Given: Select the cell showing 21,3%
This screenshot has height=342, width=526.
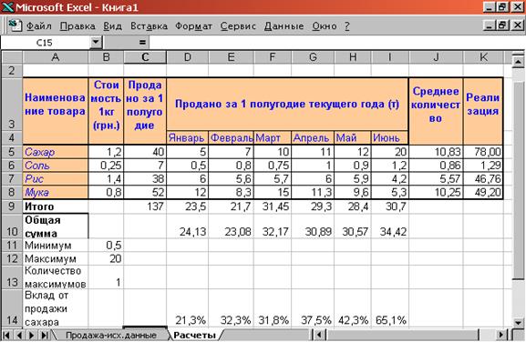Looking at the screenshot, I should (x=187, y=308).
